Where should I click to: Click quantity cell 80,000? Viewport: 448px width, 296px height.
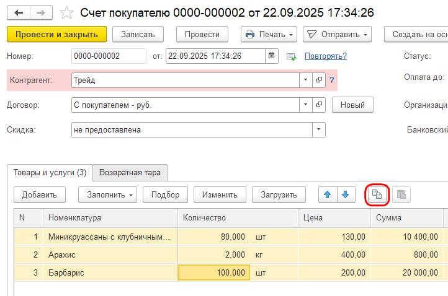click(214, 237)
